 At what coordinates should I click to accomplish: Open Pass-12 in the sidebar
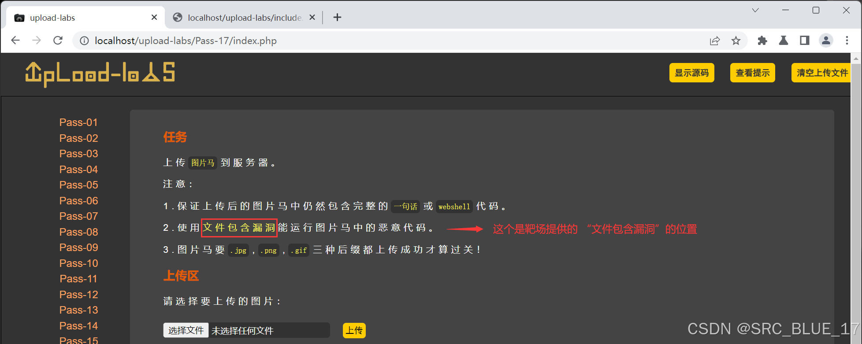pos(78,295)
